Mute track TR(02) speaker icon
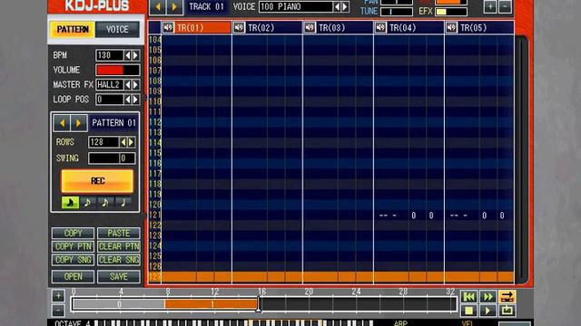Image resolution: width=581 pixels, height=326 pixels. pos(239,28)
